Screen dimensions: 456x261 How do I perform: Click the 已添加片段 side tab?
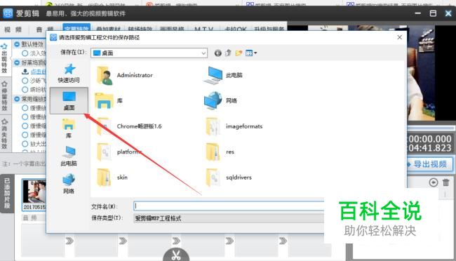point(7,193)
